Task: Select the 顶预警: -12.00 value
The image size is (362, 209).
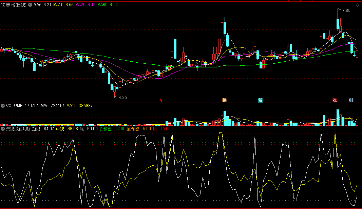Action: 112,129
